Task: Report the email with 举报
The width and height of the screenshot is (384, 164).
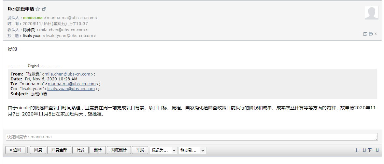Action: [140, 150]
